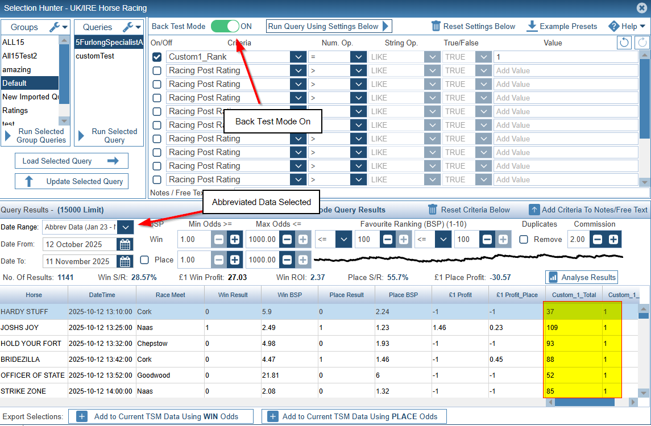Select the customTest query
This screenshot has width=651, height=426.
(95, 56)
